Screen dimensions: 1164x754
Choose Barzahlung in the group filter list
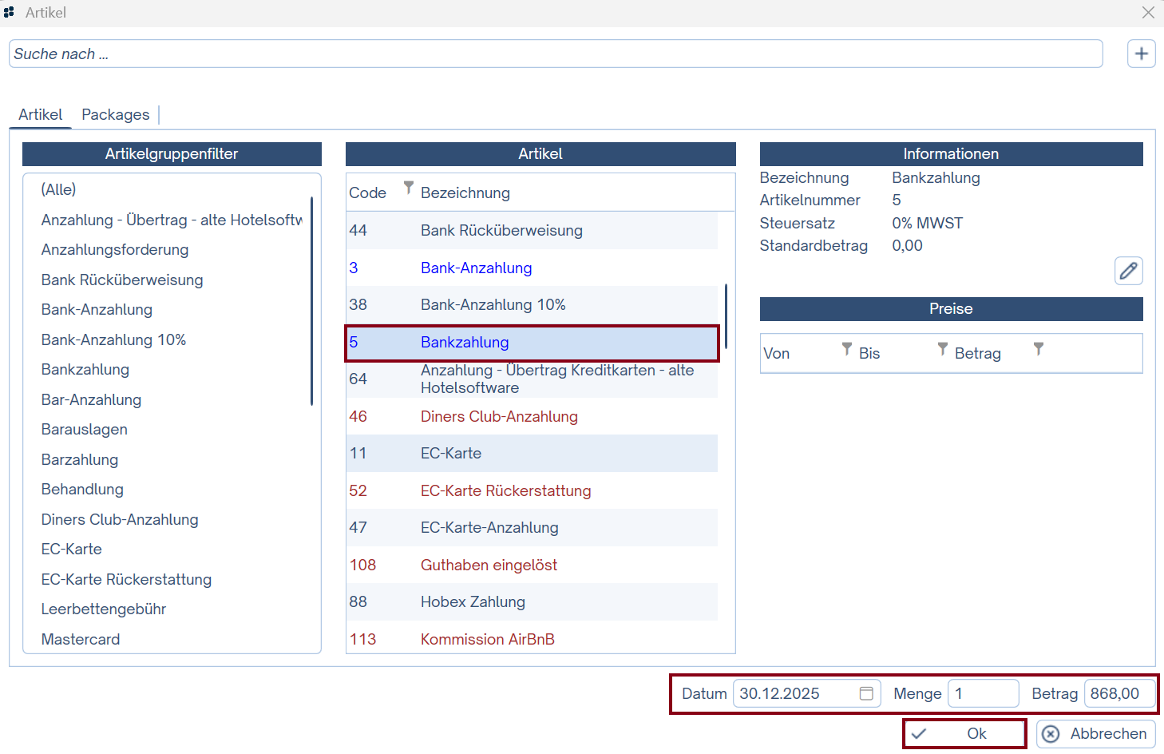pos(80,460)
